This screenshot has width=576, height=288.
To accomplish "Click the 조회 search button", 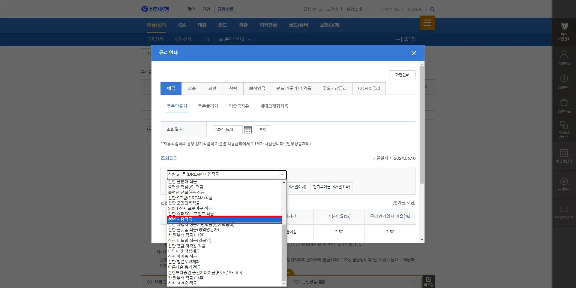I will (263, 130).
